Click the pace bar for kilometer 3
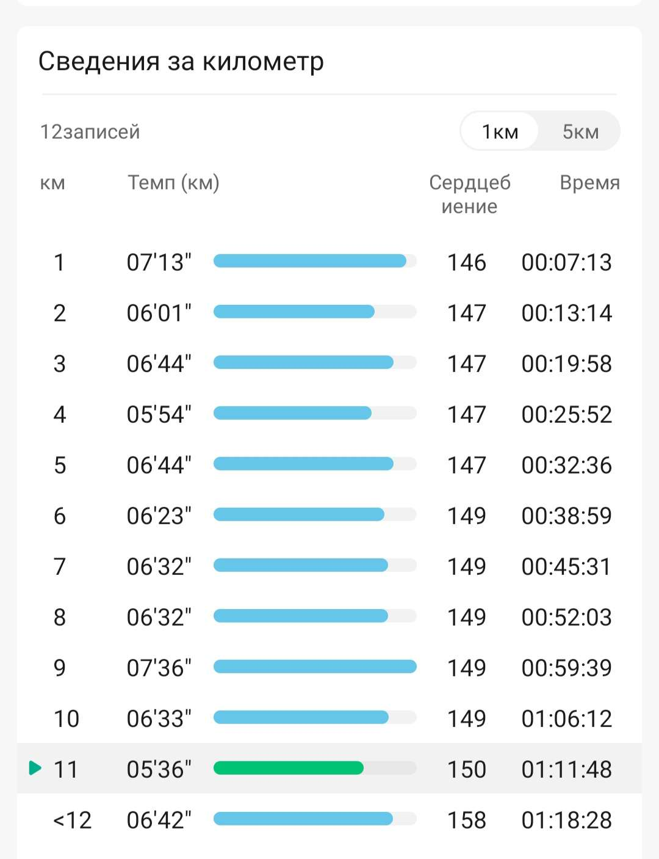 click(303, 363)
